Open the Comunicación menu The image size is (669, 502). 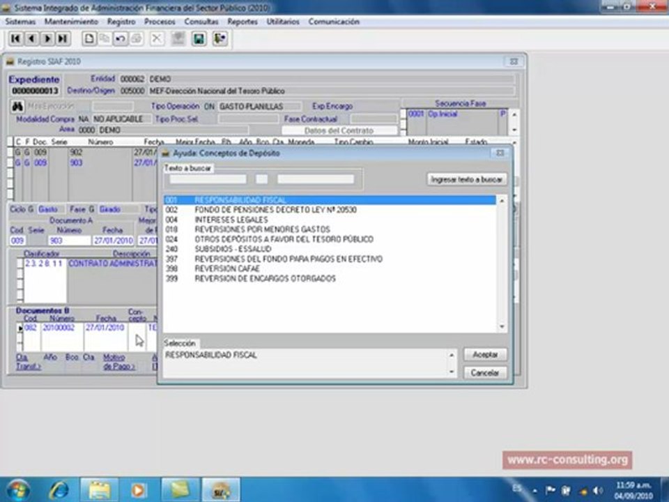(334, 22)
